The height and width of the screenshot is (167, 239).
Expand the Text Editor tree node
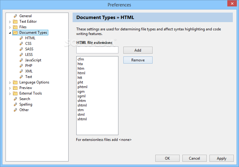[10, 22]
